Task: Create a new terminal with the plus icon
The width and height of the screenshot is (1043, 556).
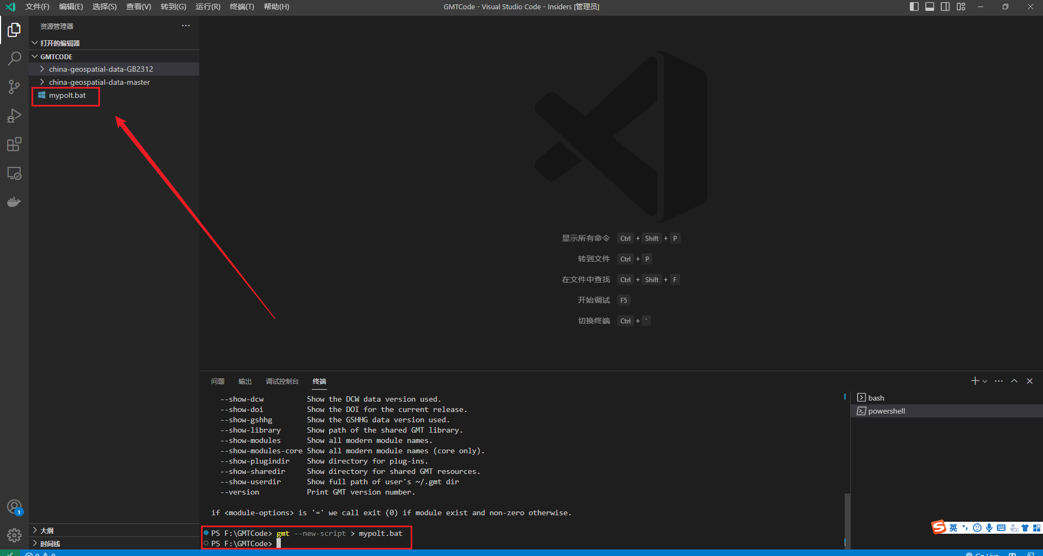Action: point(975,381)
